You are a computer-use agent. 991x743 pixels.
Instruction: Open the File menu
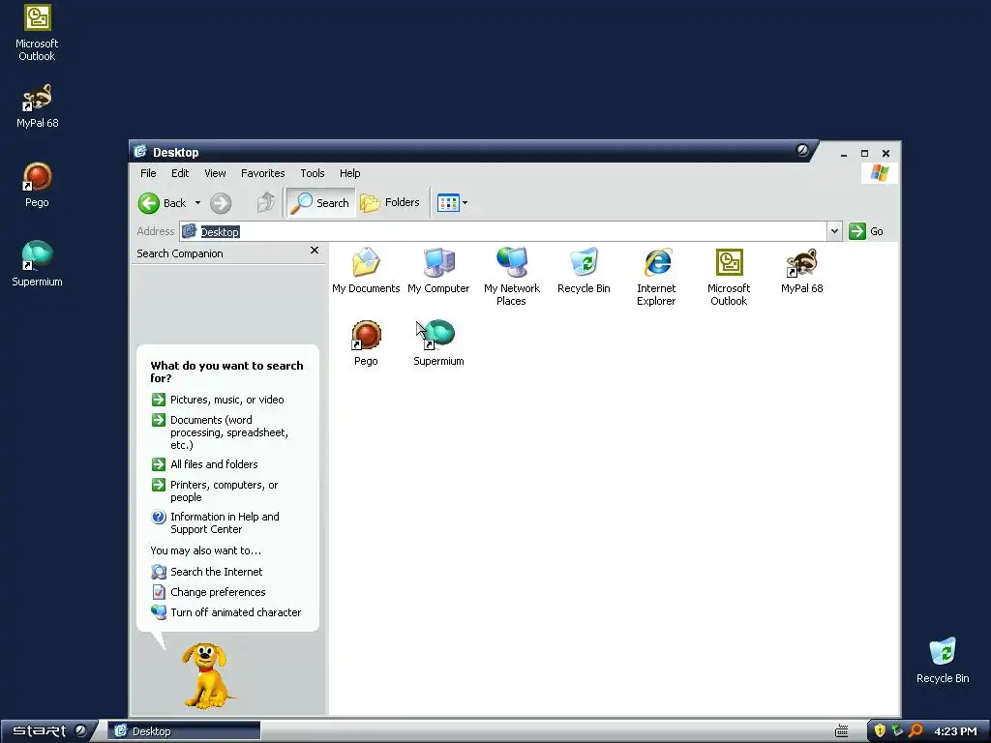(x=148, y=173)
